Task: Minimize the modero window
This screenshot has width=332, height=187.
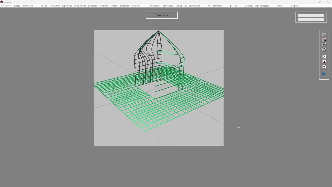Action: click(x=312, y=2)
